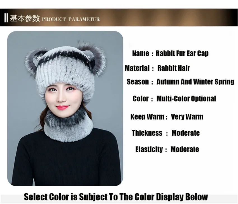
Task: Click the Color: Multi-Color Optional line
Action: [174, 98]
